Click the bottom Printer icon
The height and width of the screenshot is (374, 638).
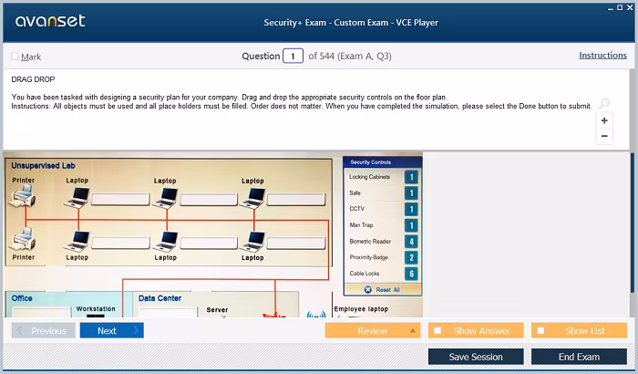coord(23,240)
